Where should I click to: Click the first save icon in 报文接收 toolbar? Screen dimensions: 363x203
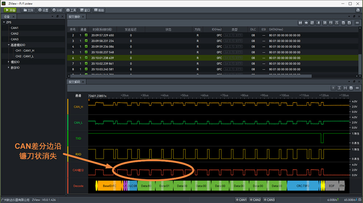[x=300, y=23]
